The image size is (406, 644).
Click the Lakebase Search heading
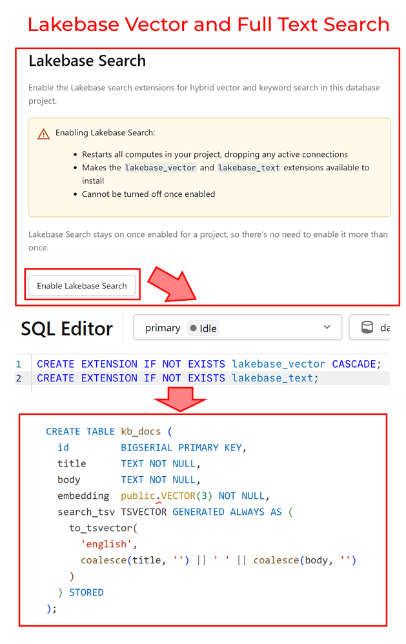point(87,61)
